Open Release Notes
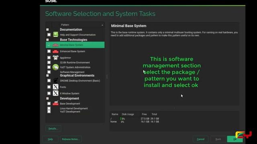Image resolution: width=257 pixels, height=144 pixels. (71, 139)
